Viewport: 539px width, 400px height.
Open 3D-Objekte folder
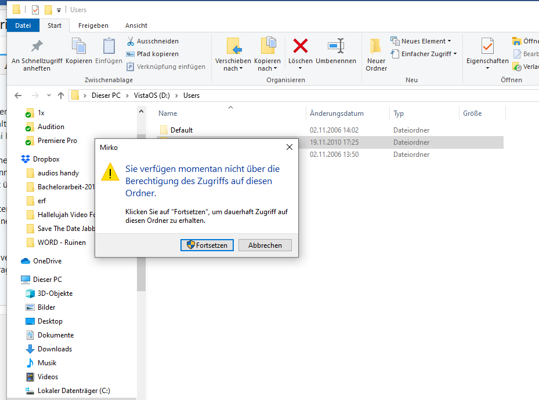(x=55, y=293)
